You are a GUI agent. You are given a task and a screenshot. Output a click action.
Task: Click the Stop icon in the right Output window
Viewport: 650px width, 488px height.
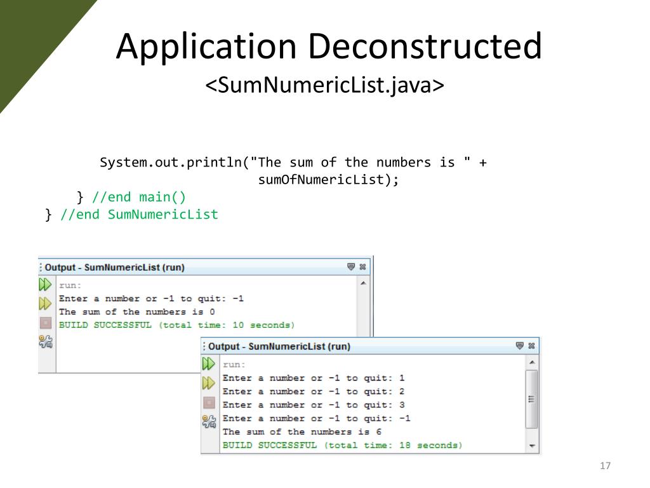click(209, 402)
